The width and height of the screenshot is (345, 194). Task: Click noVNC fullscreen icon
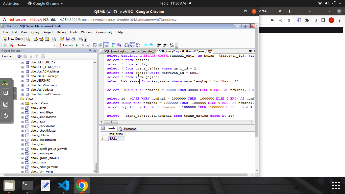point(6,104)
